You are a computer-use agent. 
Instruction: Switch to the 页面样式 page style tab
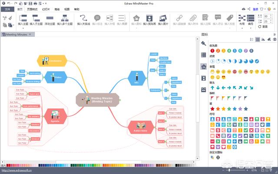(32, 9)
